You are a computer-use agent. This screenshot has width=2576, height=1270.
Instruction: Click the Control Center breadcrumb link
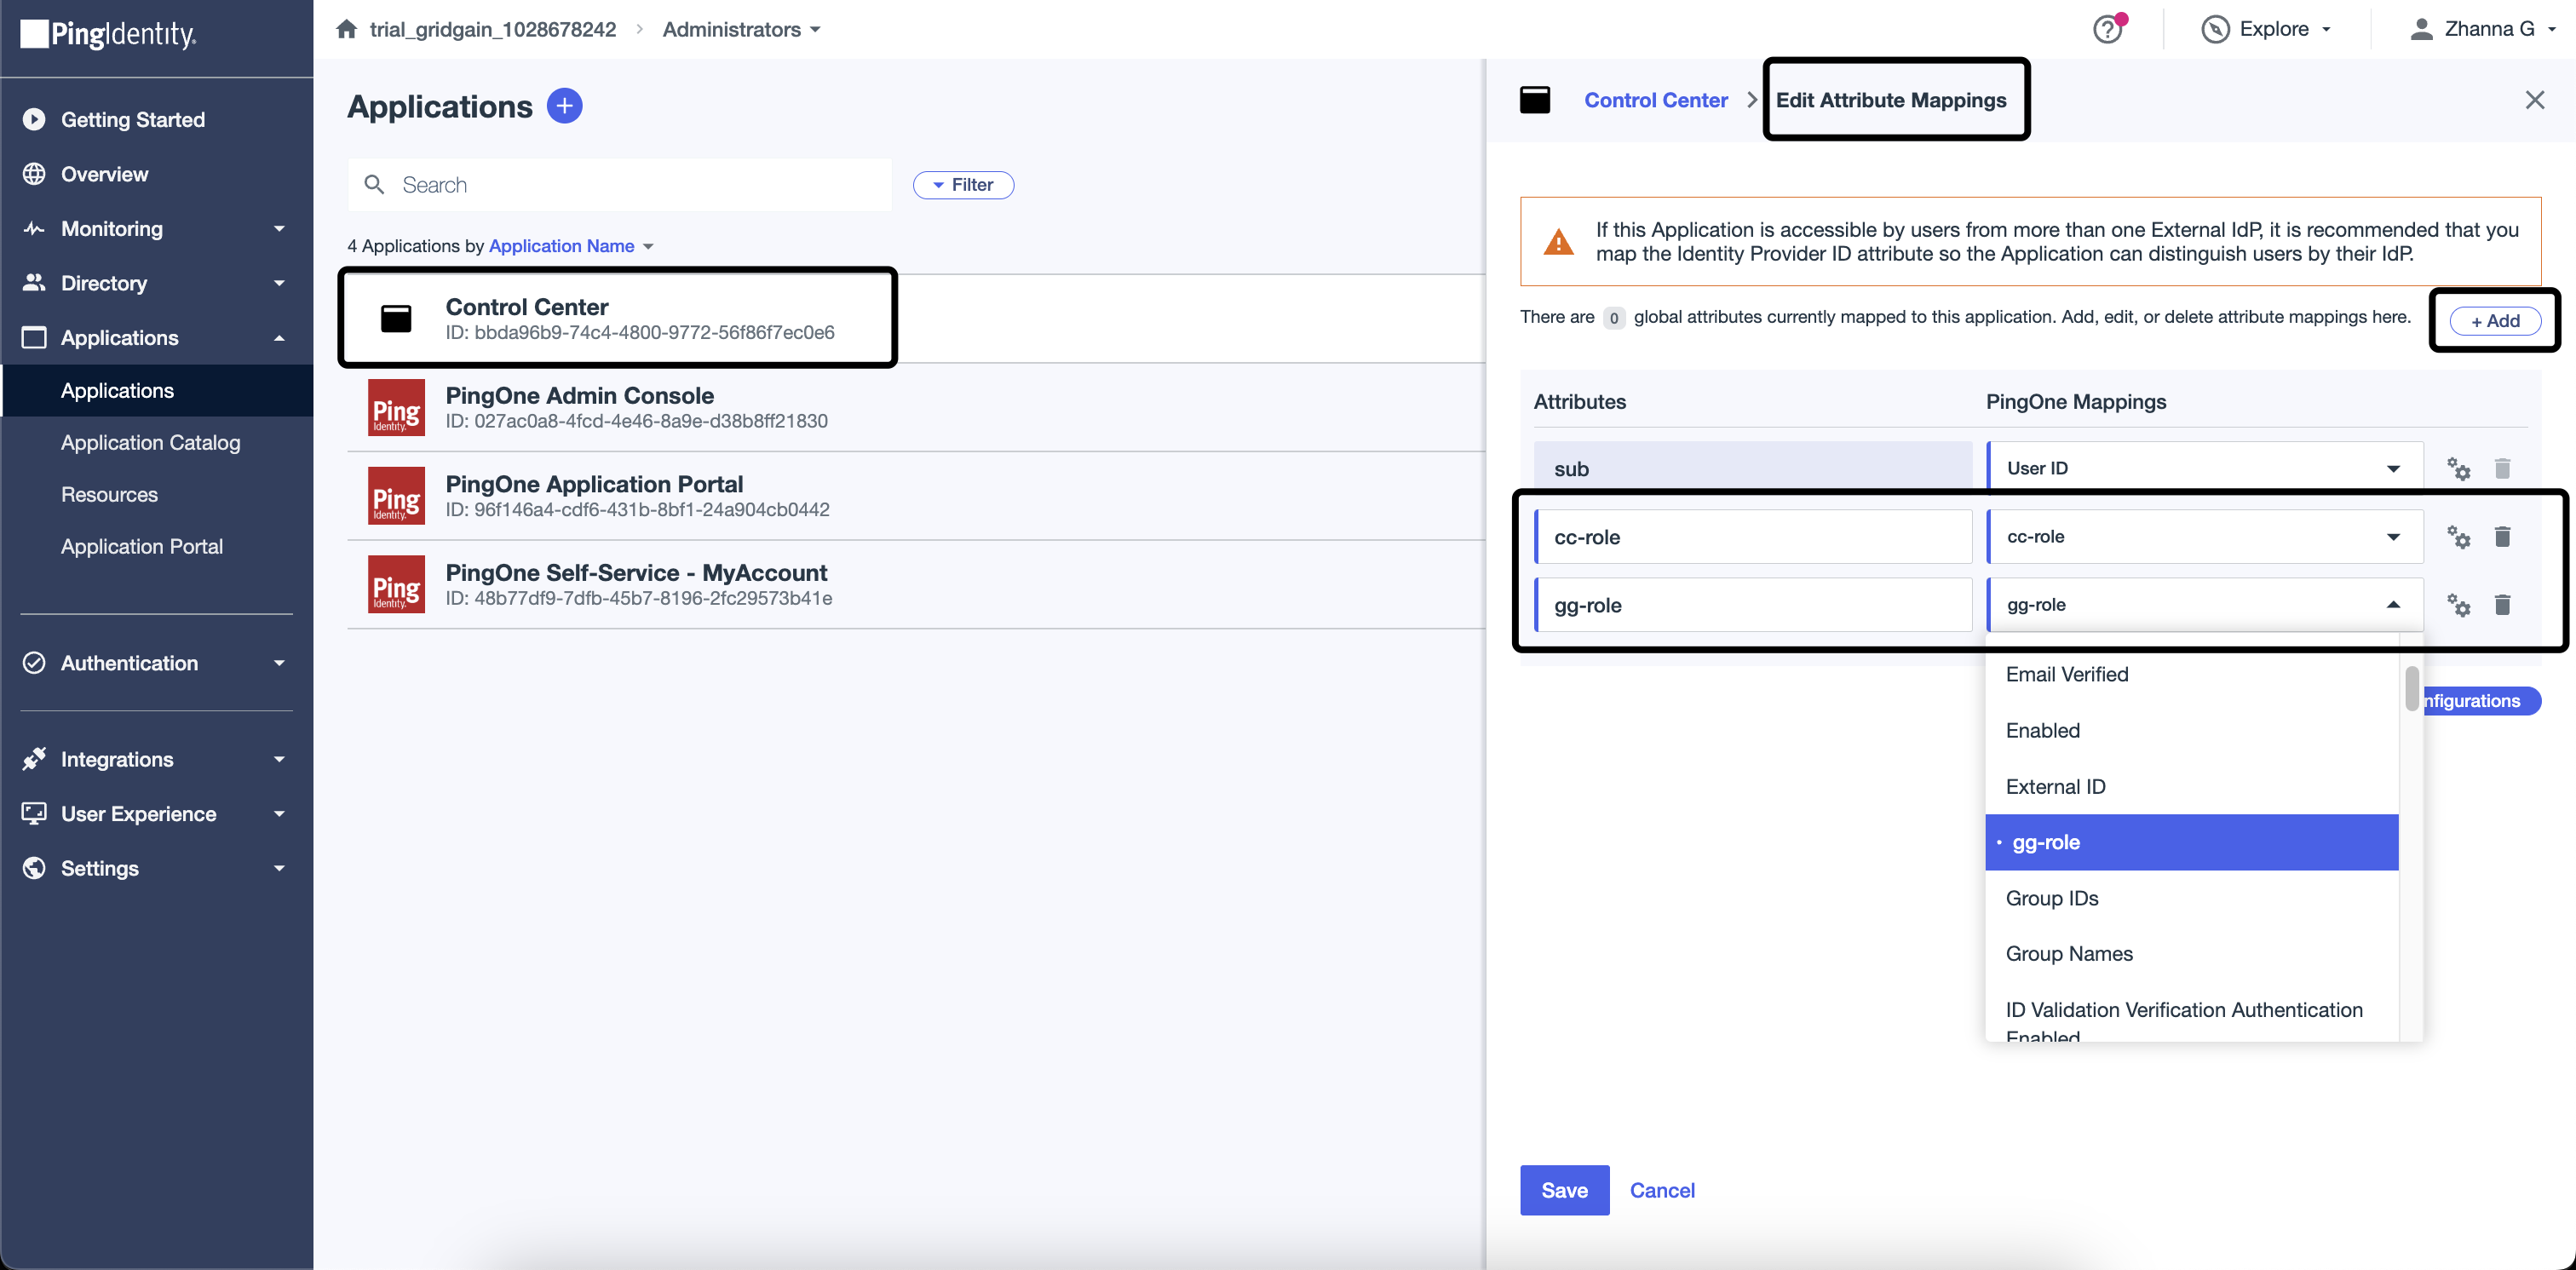click(x=1655, y=100)
